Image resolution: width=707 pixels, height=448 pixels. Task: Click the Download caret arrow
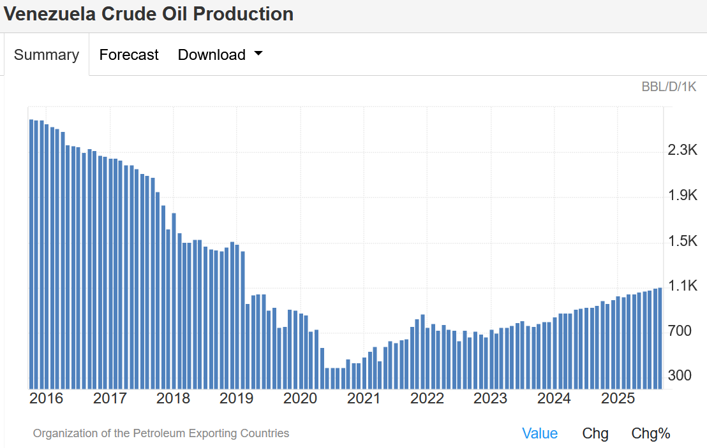pyautogui.click(x=258, y=53)
